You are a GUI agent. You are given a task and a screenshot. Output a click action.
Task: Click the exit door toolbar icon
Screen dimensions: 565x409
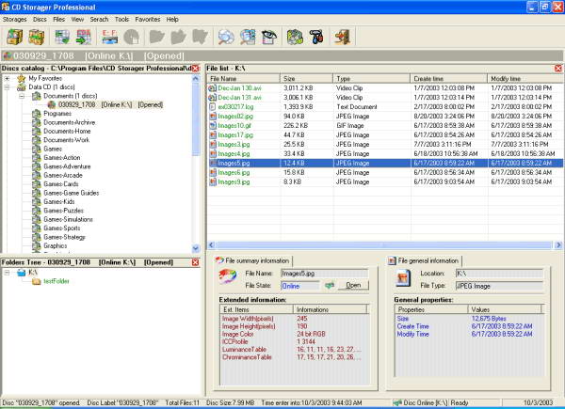[x=342, y=37]
